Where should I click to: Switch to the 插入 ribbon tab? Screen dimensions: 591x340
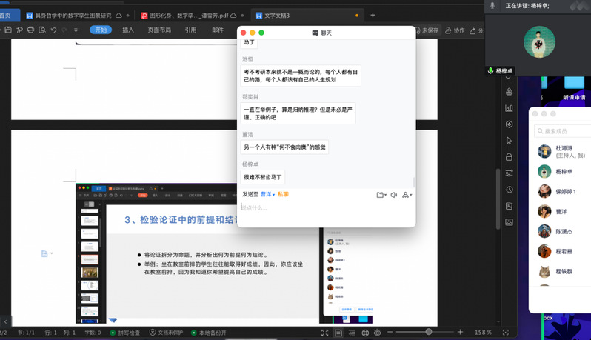(x=128, y=30)
